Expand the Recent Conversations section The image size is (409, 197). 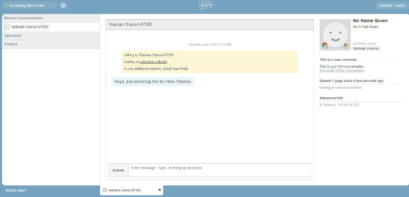point(51,18)
